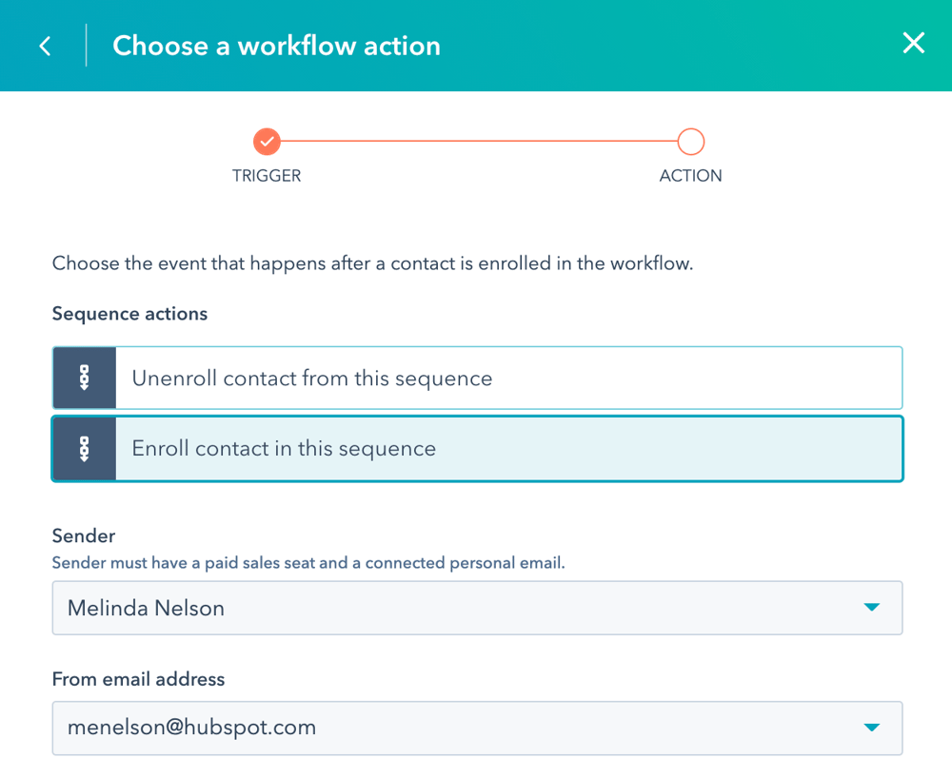Click the ACTION step label
Image resolution: width=952 pixels, height=777 pixels.
point(691,176)
